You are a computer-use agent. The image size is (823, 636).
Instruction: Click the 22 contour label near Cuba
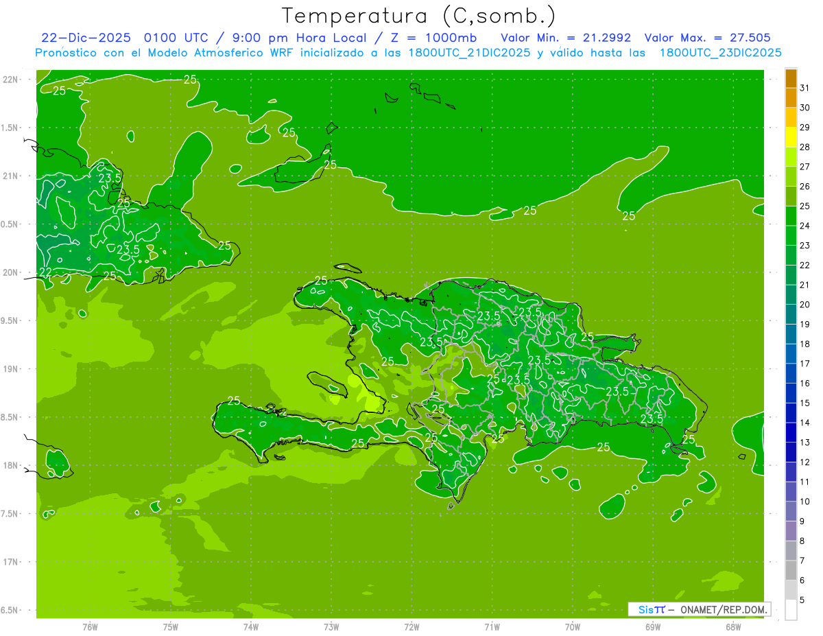[x=45, y=272]
